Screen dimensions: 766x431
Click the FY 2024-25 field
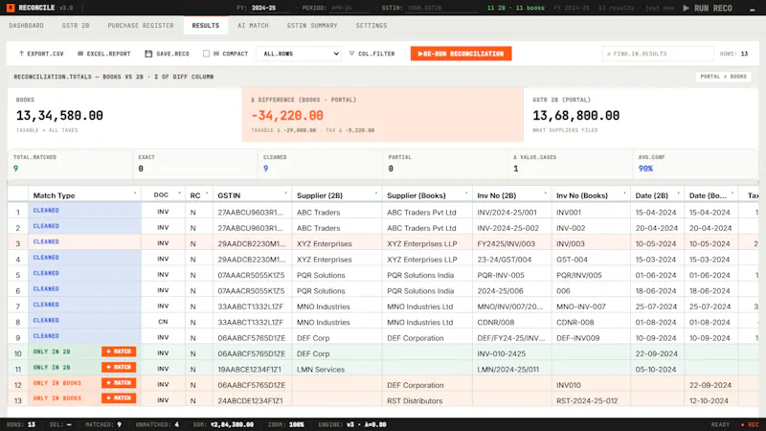tap(271, 8)
